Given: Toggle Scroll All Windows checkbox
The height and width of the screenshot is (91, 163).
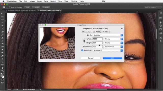Looking at the screenshot, I should (10, 7).
